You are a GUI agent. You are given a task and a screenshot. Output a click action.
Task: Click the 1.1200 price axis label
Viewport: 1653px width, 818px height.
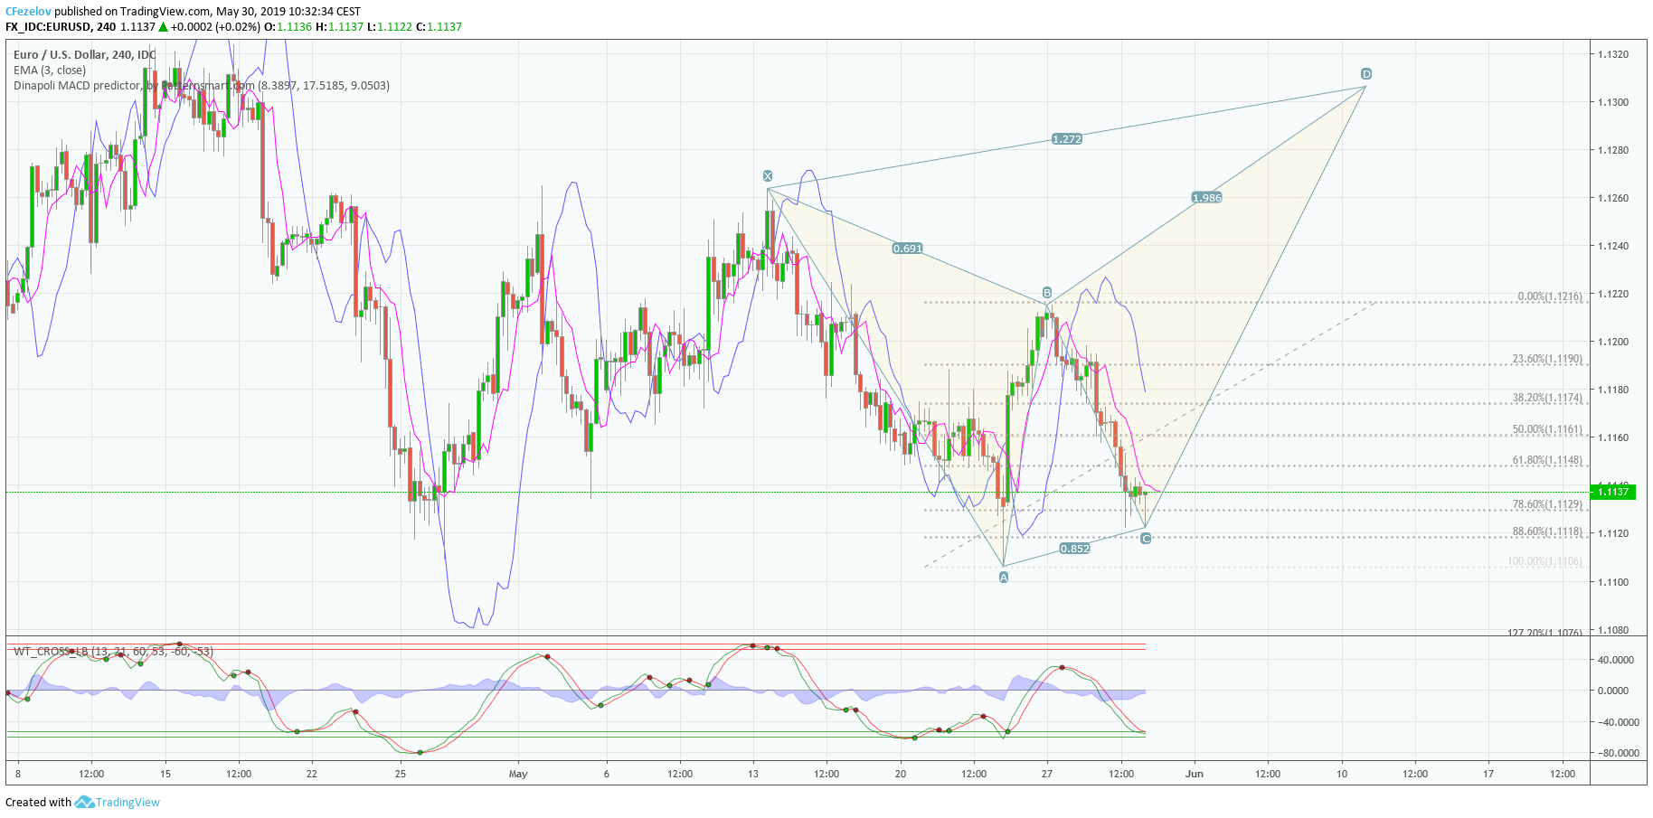[1613, 342]
